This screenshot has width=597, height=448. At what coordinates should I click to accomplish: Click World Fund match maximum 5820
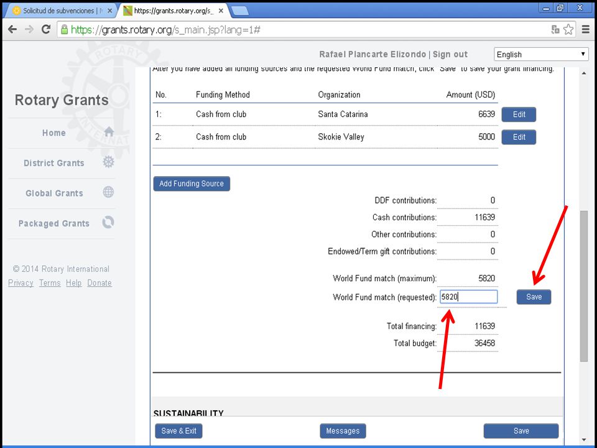tap(486, 279)
